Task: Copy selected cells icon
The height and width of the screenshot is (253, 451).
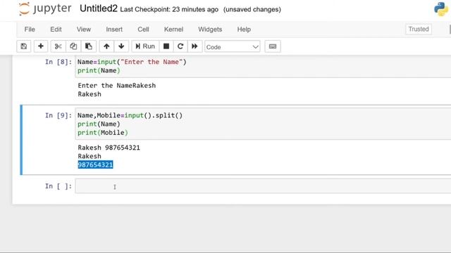Action: pyautogui.click(x=73, y=46)
